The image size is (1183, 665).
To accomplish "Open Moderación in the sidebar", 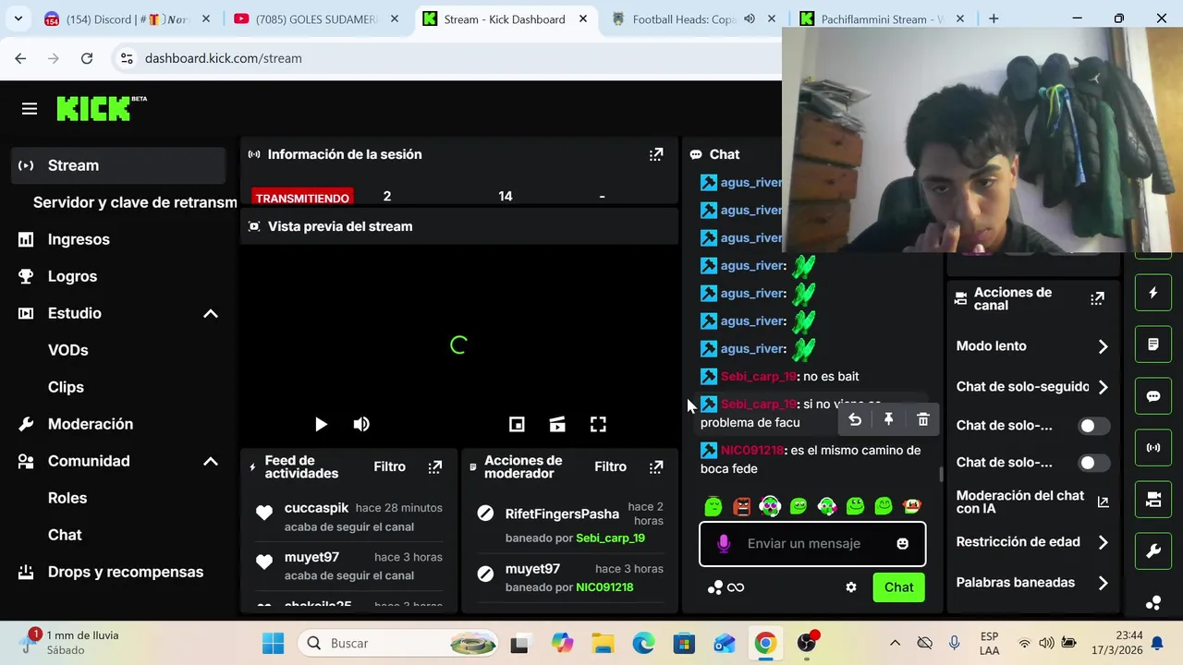I will (91, 424).
